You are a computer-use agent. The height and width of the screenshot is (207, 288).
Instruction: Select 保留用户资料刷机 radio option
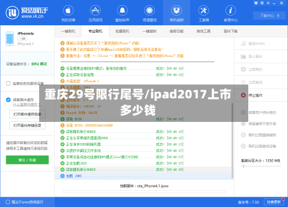pos(243,113)
